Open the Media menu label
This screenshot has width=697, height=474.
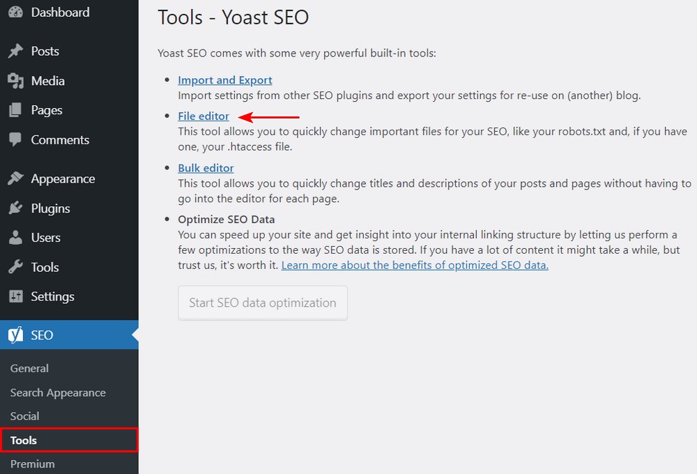tap(48, 81)
